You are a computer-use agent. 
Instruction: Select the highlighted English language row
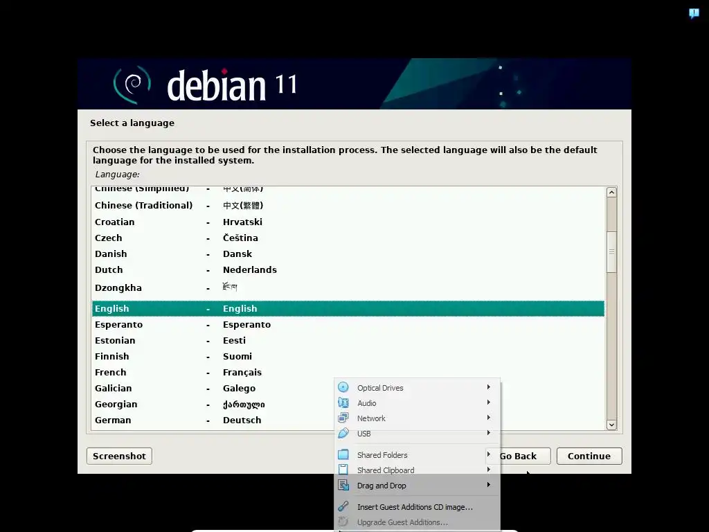pos(348,308)
